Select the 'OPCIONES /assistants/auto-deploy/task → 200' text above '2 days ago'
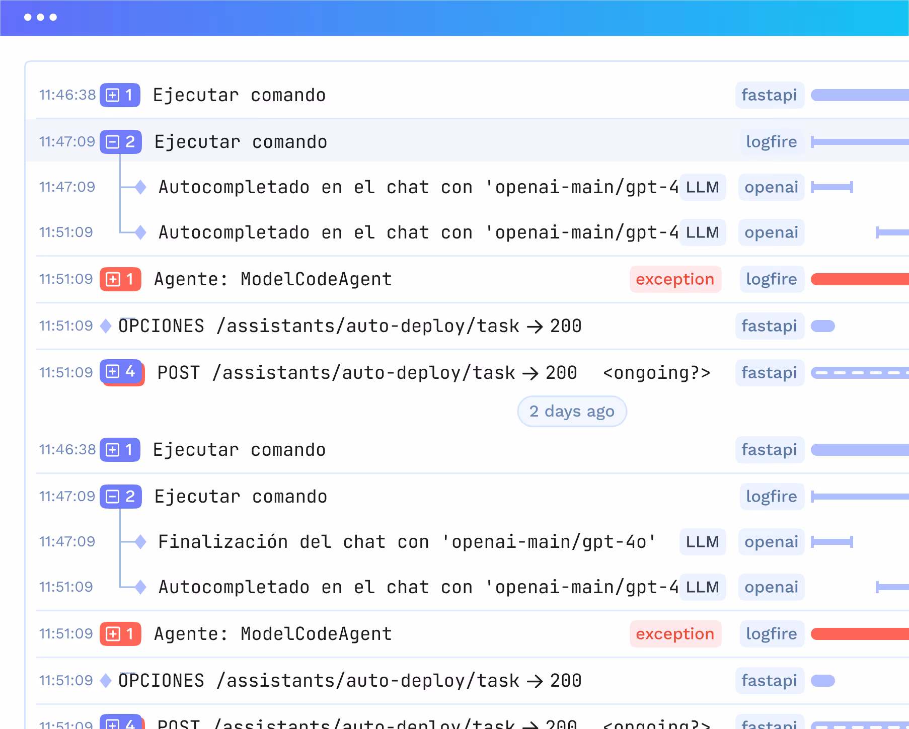909x729 pixels. 350,326
